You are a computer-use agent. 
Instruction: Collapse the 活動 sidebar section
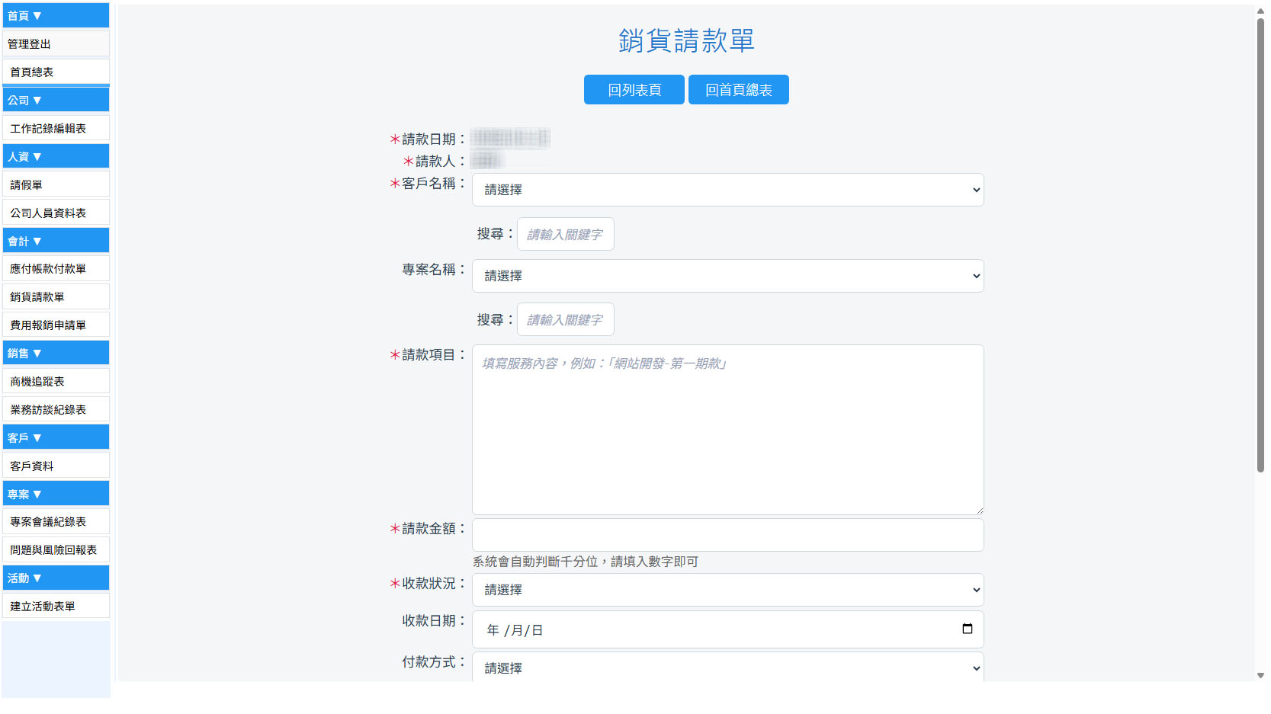[56, 578]
